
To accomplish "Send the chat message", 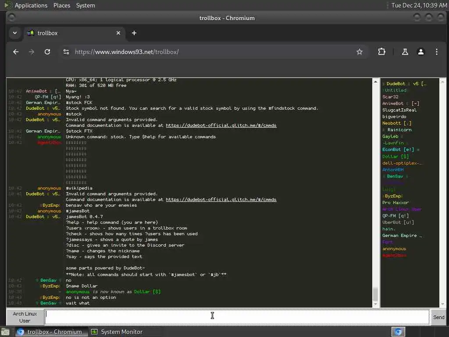I will point(438,317).
